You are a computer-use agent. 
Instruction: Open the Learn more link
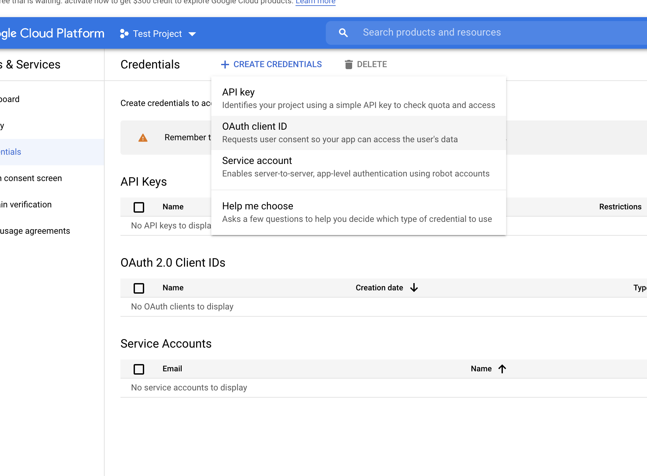(315, 2)
